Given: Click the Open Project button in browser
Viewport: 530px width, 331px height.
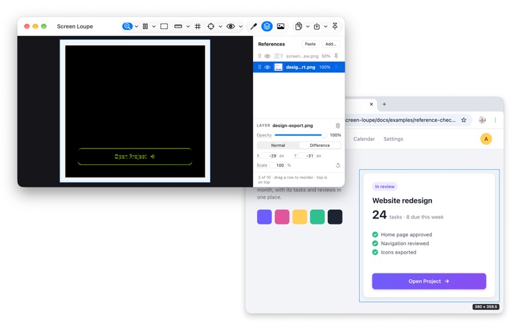Looking at the screenshot, I should (x=429, y=281).
